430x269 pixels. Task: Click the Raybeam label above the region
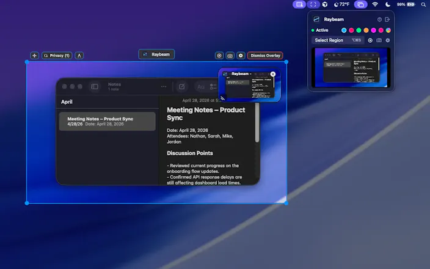pyautogui.click(x=156, y=54)
